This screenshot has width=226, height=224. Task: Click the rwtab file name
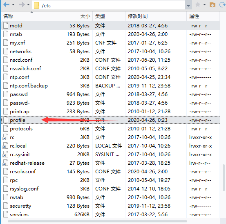tap(16, 197)
